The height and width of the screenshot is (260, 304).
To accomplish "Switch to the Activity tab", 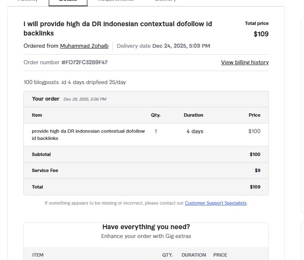I will point(28,1).
